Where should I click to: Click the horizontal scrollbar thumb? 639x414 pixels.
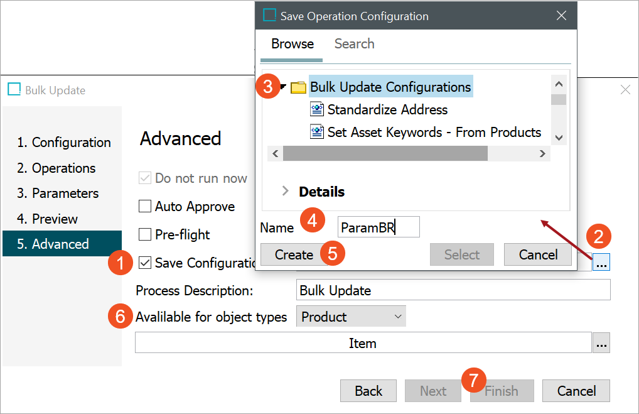tap(385, 153)
